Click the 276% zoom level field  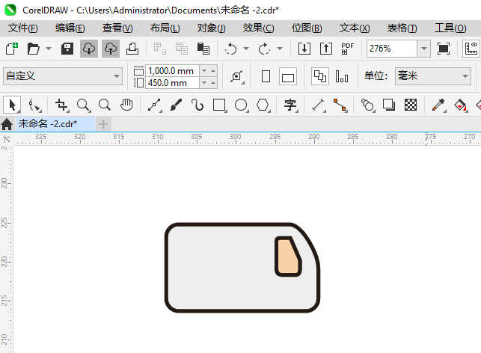coord(392,49)
